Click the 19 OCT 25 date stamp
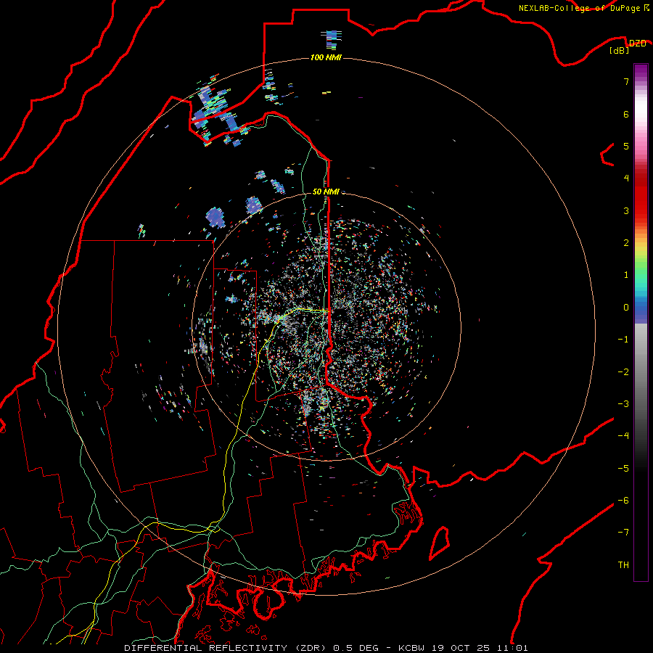The image size is (653, 653). pyautogui.click(x=460, y=648)
